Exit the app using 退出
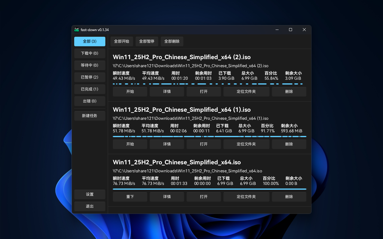The image size is (383, 239). [x=89, y=206]
